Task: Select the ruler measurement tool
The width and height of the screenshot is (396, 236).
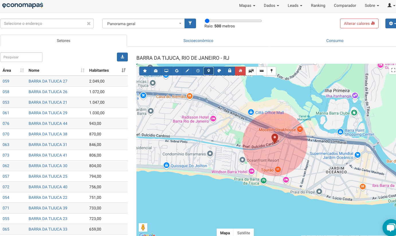Action: pyautogui.click(x=261, y=71)
